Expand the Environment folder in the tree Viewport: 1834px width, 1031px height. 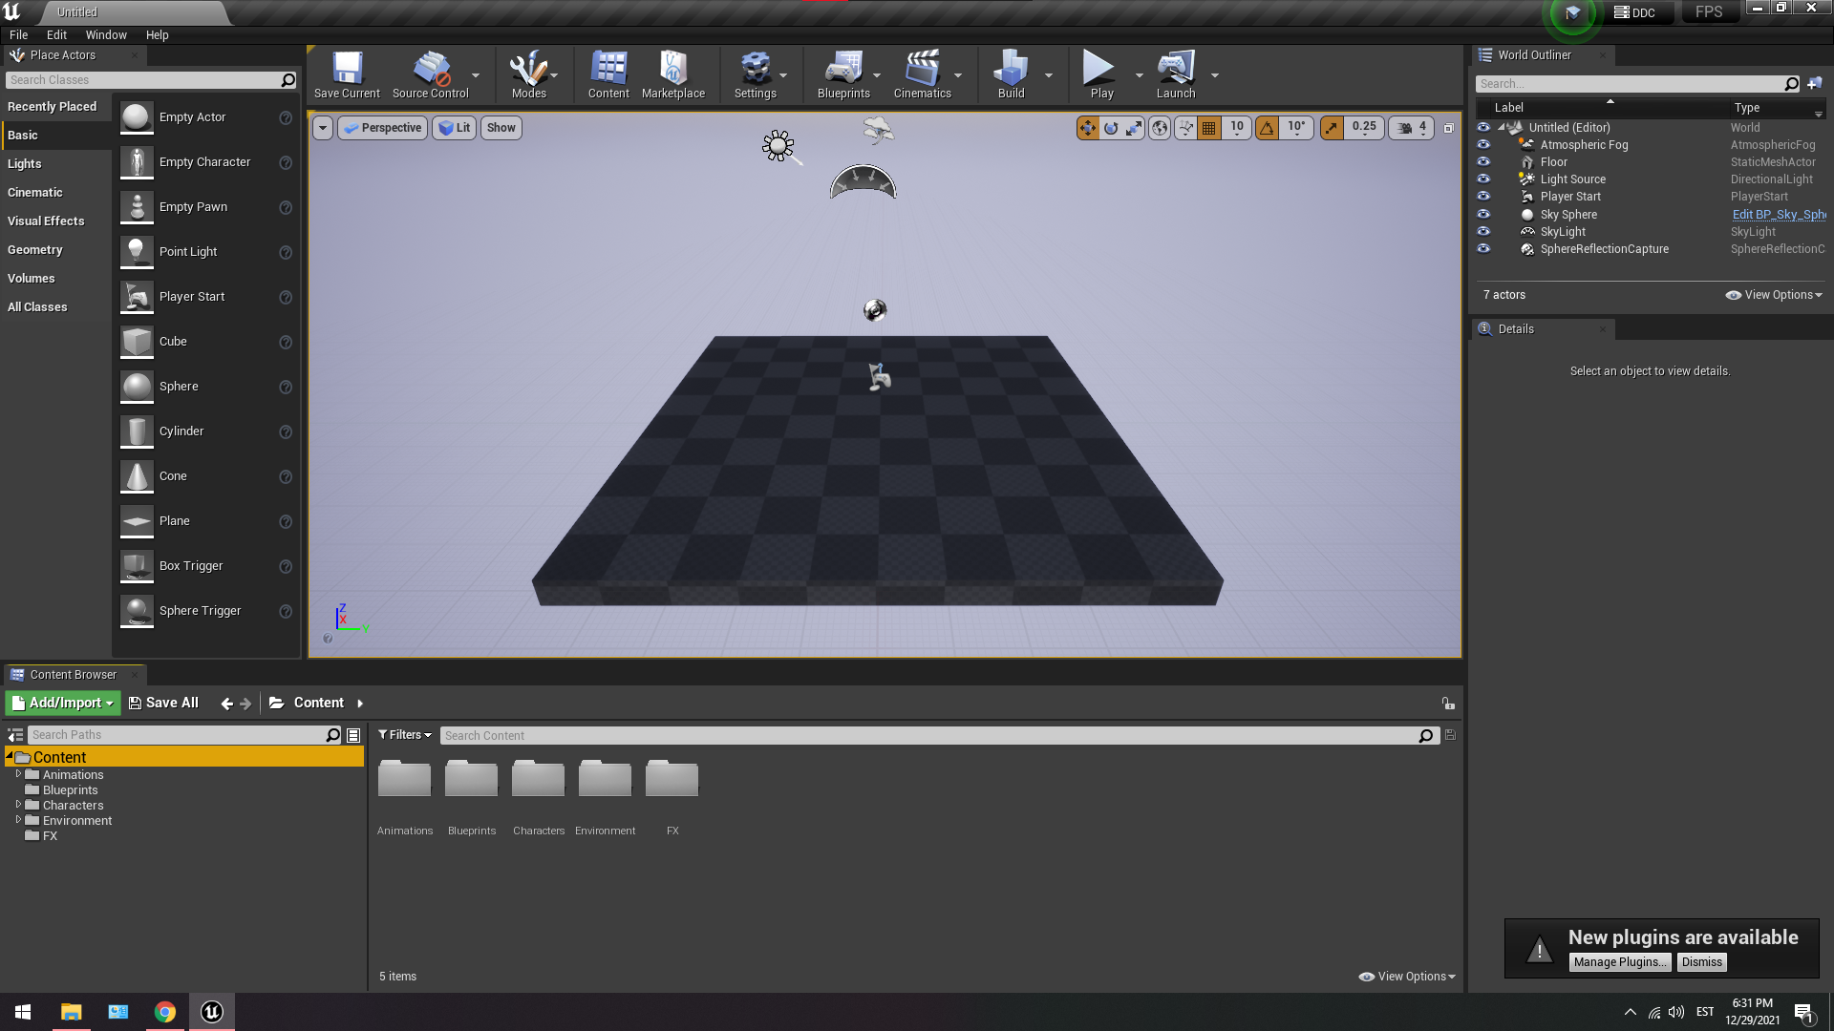coord(18,820)
